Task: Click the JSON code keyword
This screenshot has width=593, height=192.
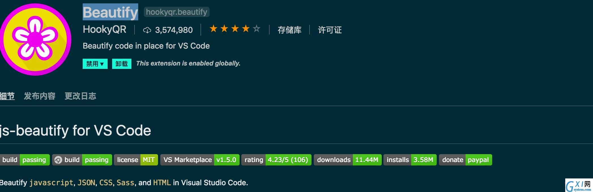Action: click(86, 183)
